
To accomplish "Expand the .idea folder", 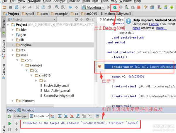I will [x=13, y=30].
